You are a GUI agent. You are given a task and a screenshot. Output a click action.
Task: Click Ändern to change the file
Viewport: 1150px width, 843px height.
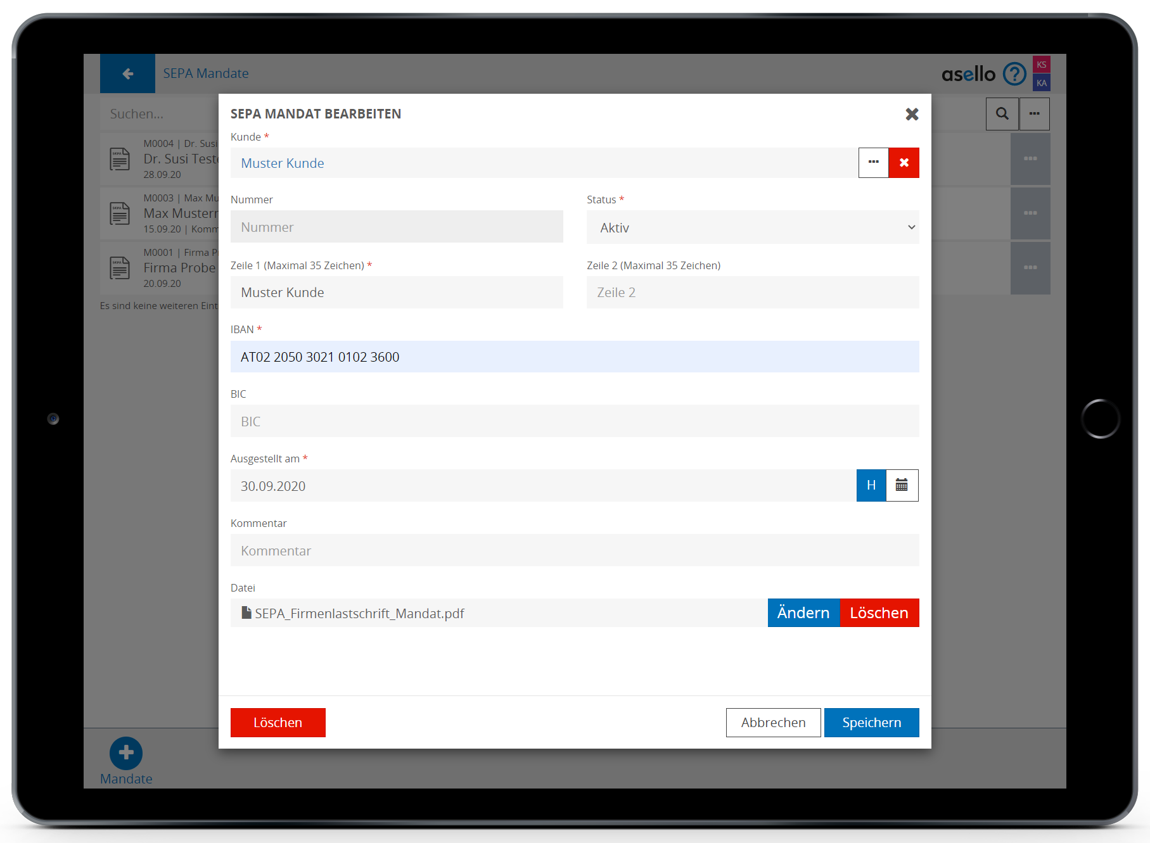(803, 613)
